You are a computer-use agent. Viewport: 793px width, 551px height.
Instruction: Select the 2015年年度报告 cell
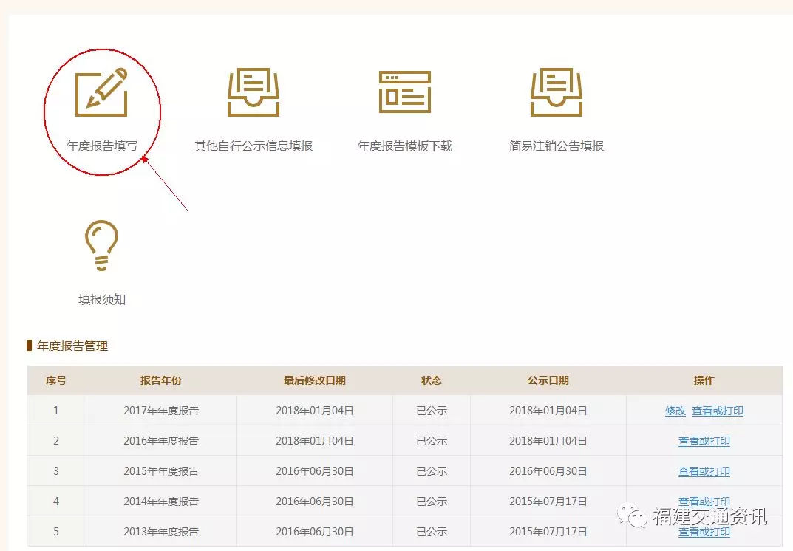pyautogui.click(x=161, y=471)
